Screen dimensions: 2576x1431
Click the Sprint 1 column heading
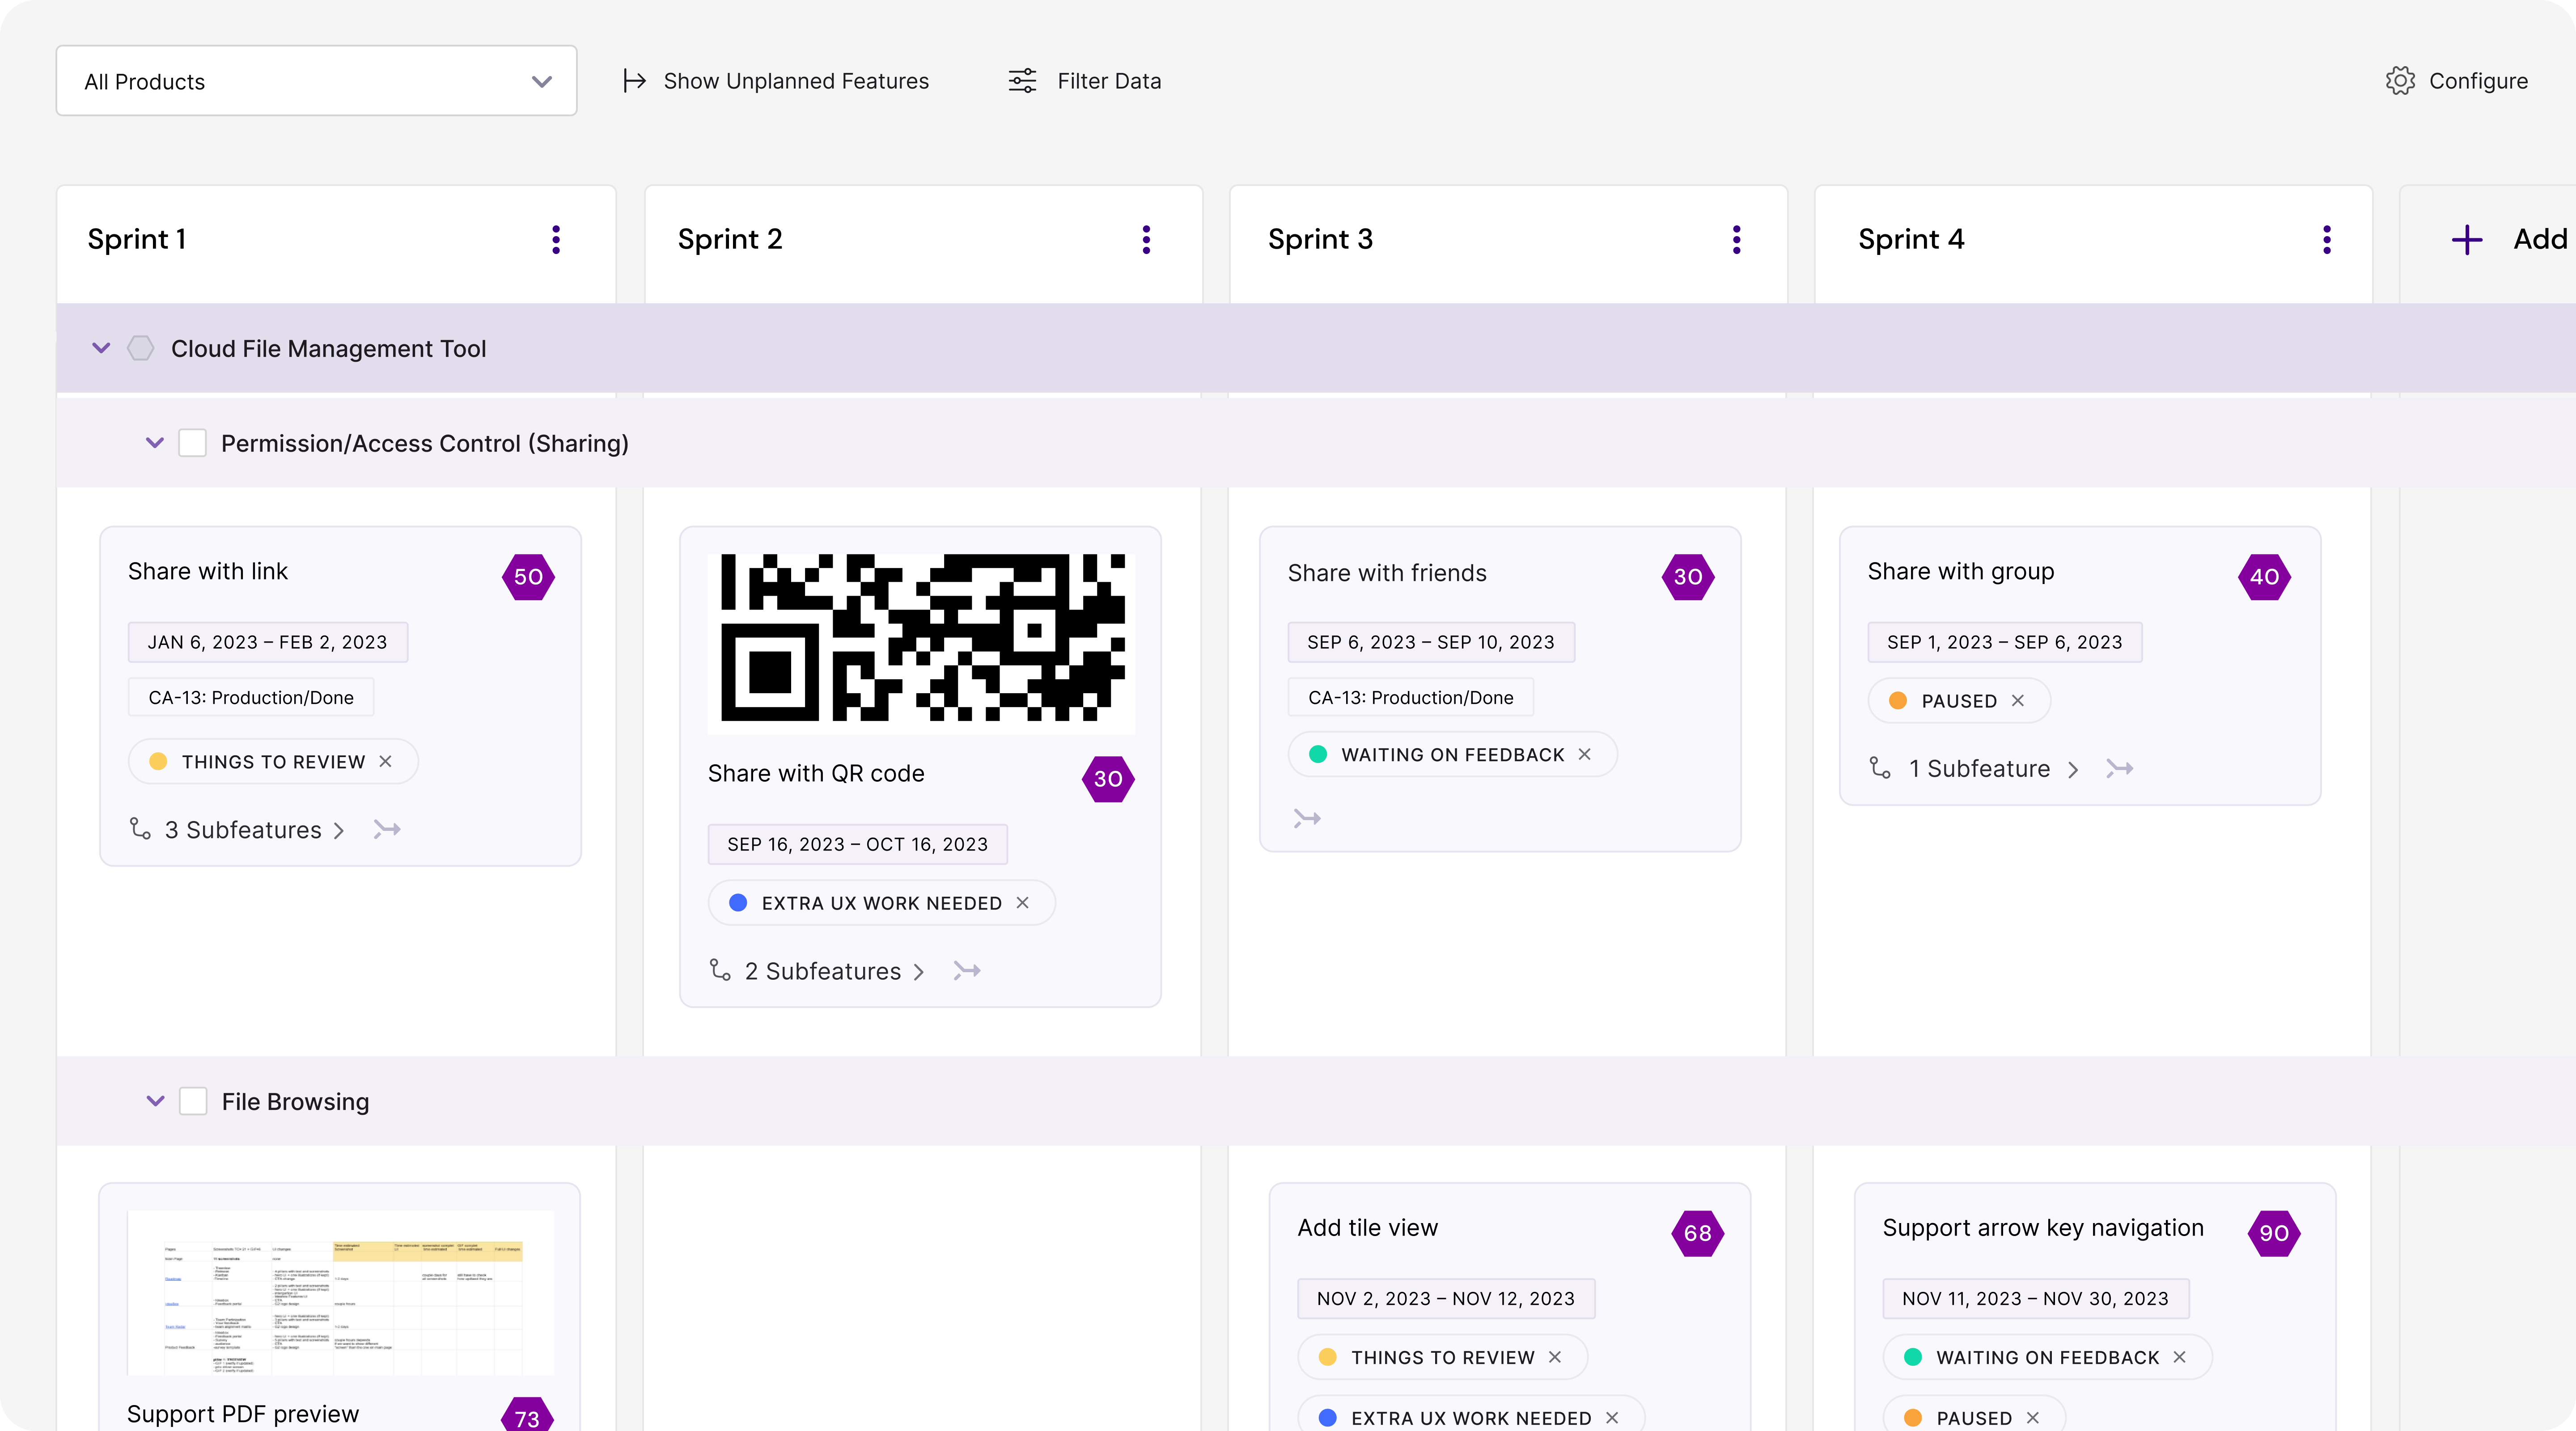tap(137, 240)
